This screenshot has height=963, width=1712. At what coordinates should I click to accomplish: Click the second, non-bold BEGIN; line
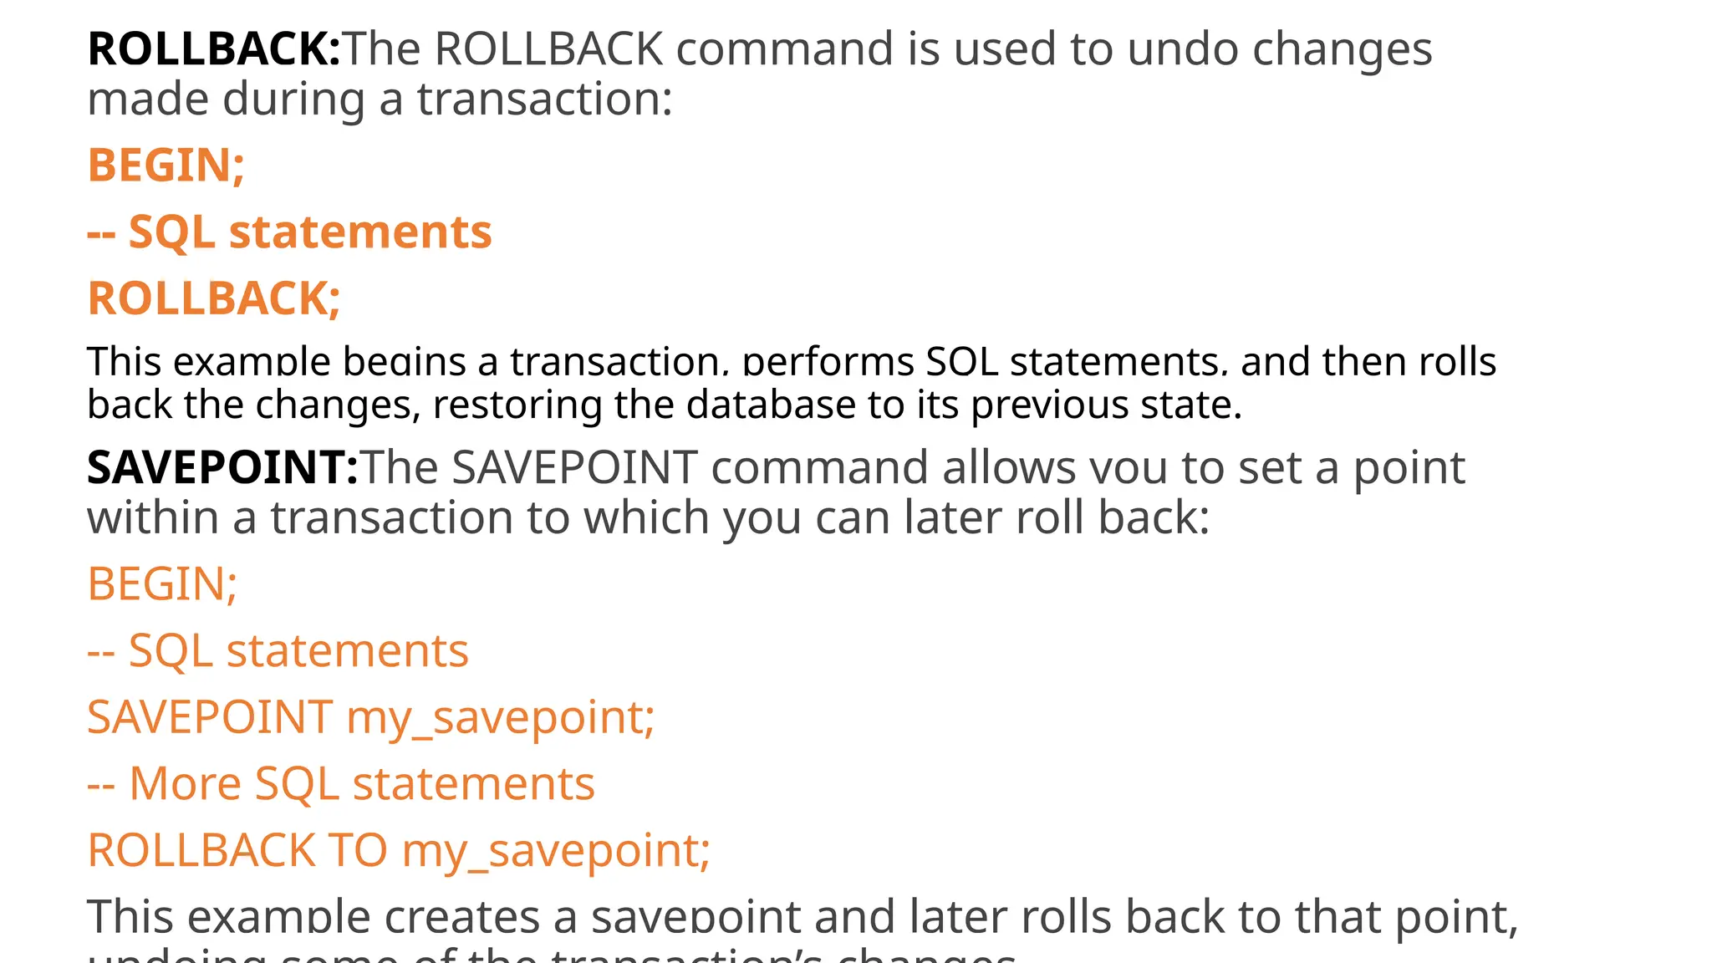163,583
